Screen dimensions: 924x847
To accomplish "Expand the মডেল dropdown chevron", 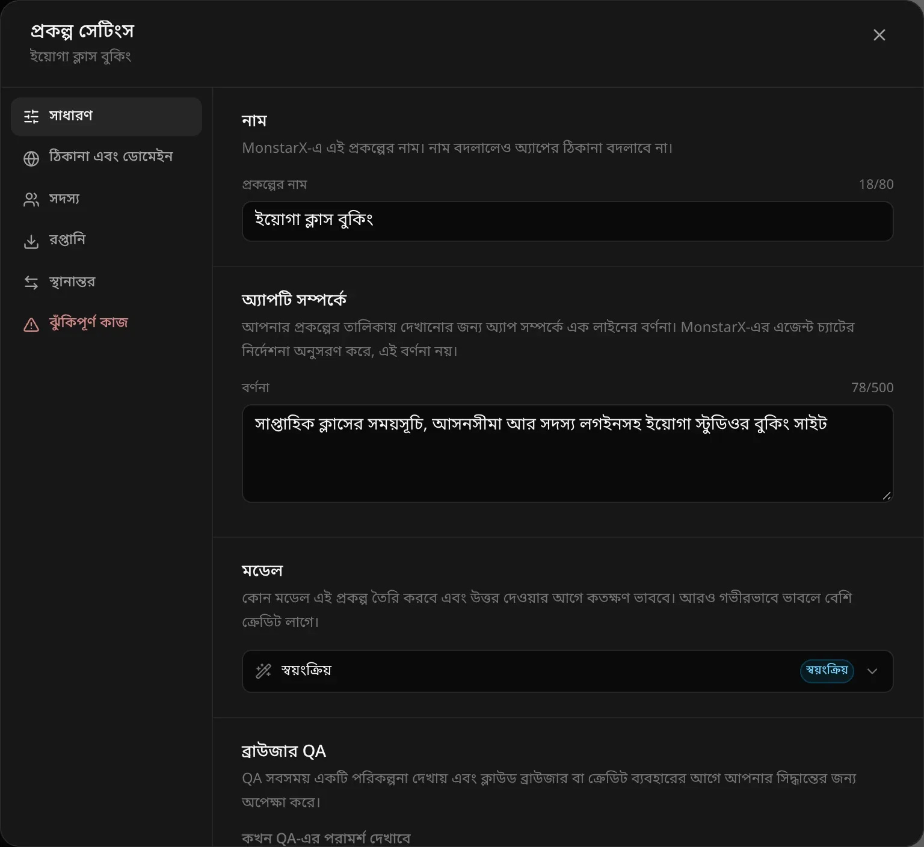I will click(872, 671).
